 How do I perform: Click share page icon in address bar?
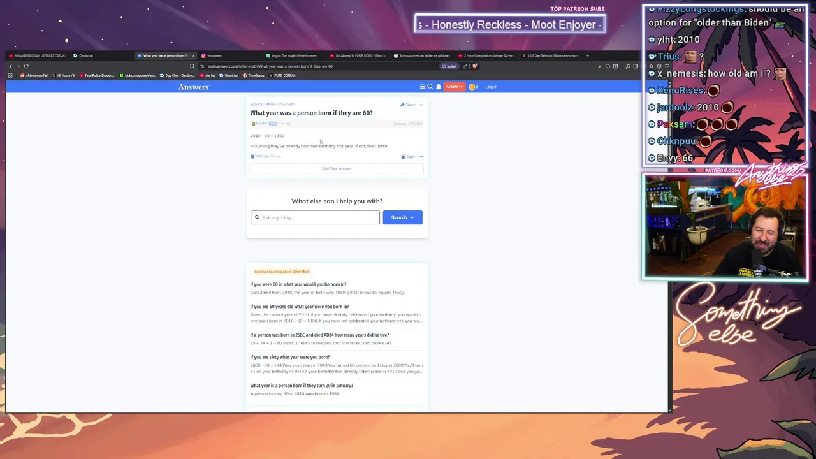(465, 66)
